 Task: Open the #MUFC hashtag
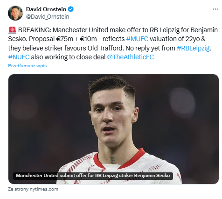coord(137,39)
